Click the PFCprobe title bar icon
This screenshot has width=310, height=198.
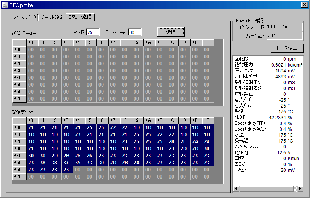[x=5, y=5]
